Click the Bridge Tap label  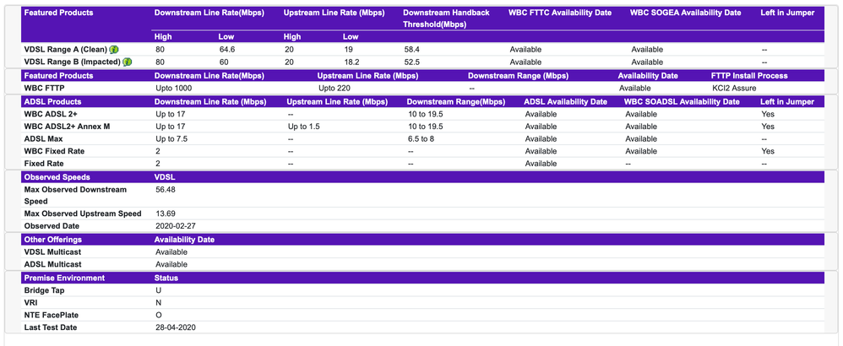tap(45, 290)
